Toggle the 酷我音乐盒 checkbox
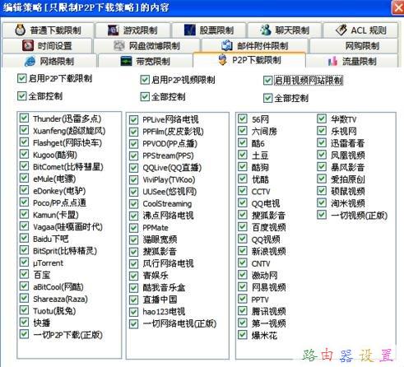Viewport: 404px width, 367px height. 133,288
